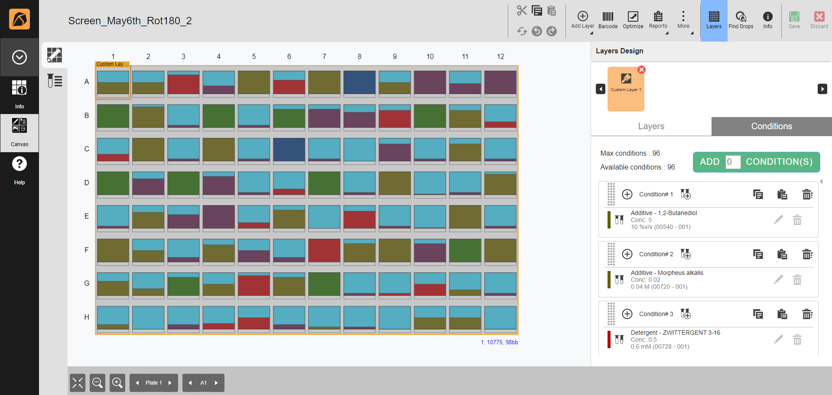Zoom out the plate view
Image resolution: width=832 pixels, height=395 pixels.
(x=97, y=383)
